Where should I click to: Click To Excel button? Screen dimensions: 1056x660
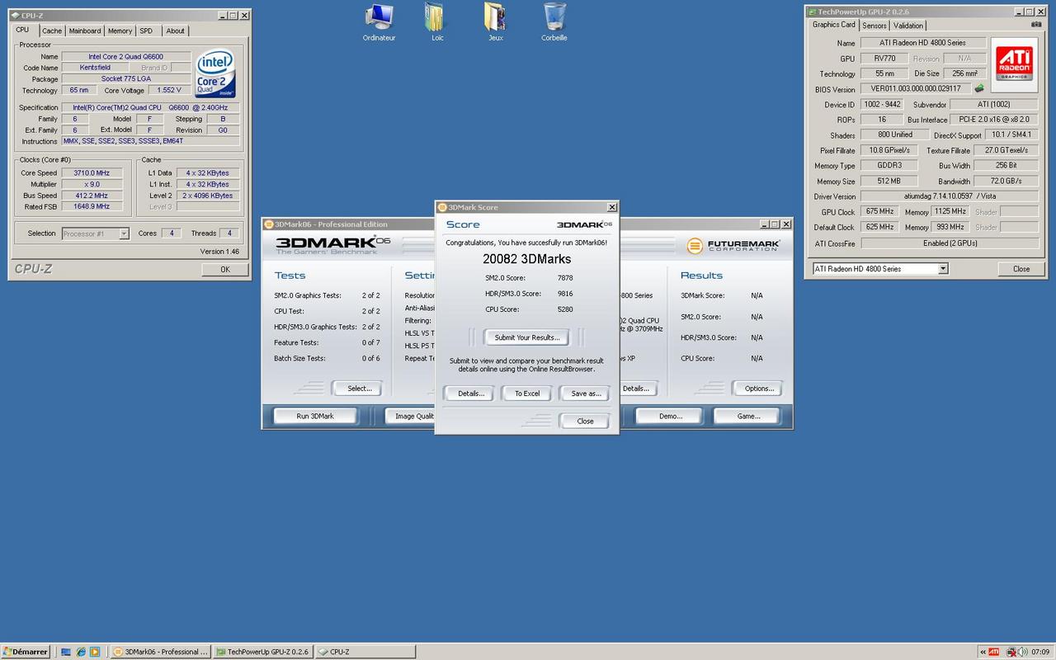(x=527, y=394)
